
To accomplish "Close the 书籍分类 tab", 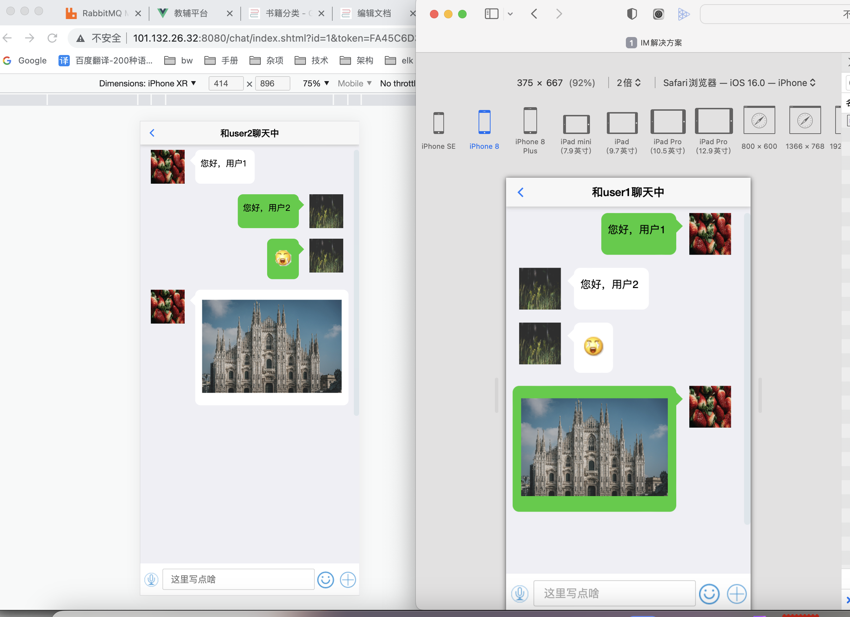I will [321, 13].
